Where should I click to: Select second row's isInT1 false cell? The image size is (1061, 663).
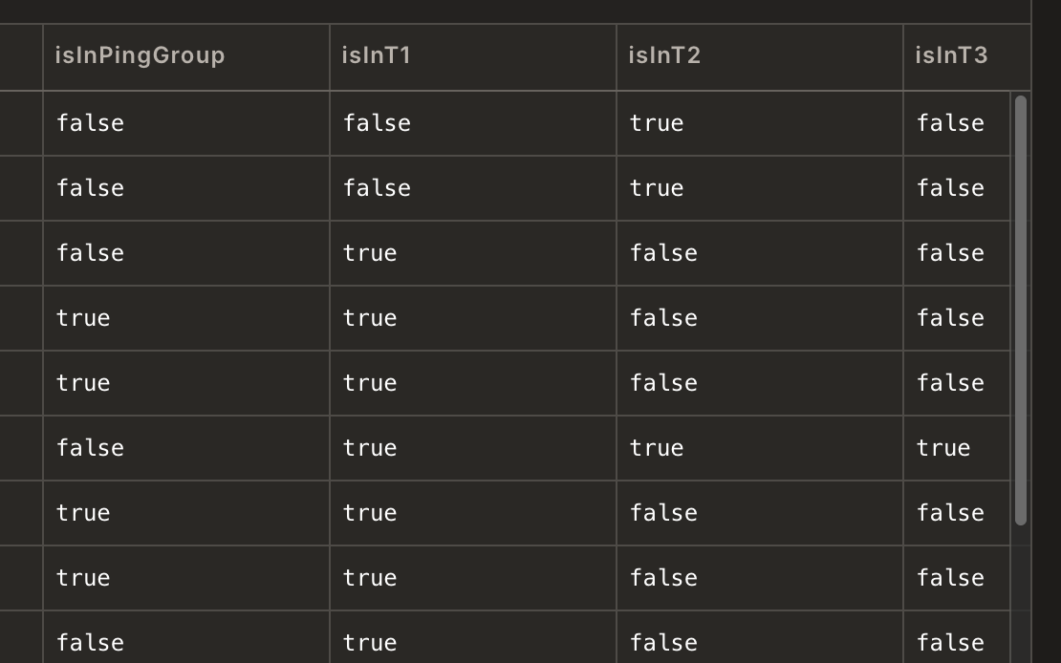tap(377, 188)
